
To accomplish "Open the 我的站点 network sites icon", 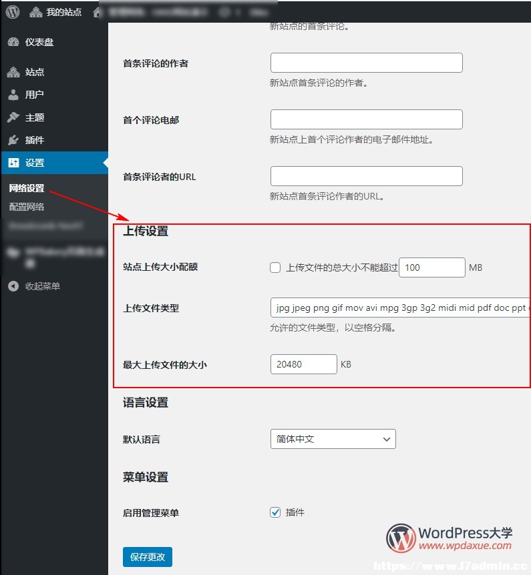I will 35,12.
